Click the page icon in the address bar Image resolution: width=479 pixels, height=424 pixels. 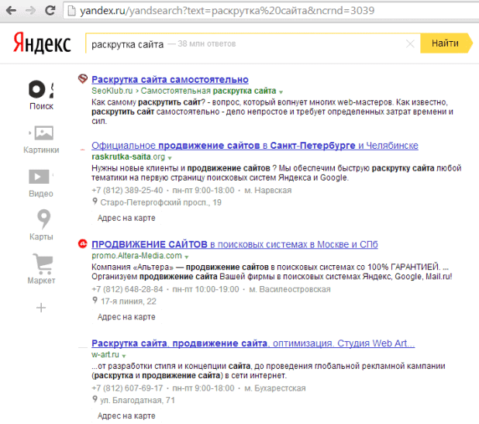tap(71, 11)
